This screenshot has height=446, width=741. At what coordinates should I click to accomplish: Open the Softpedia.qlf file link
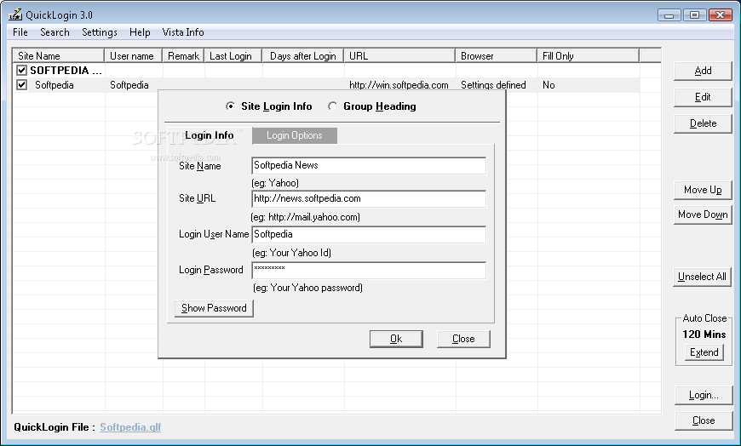(130, 427)
